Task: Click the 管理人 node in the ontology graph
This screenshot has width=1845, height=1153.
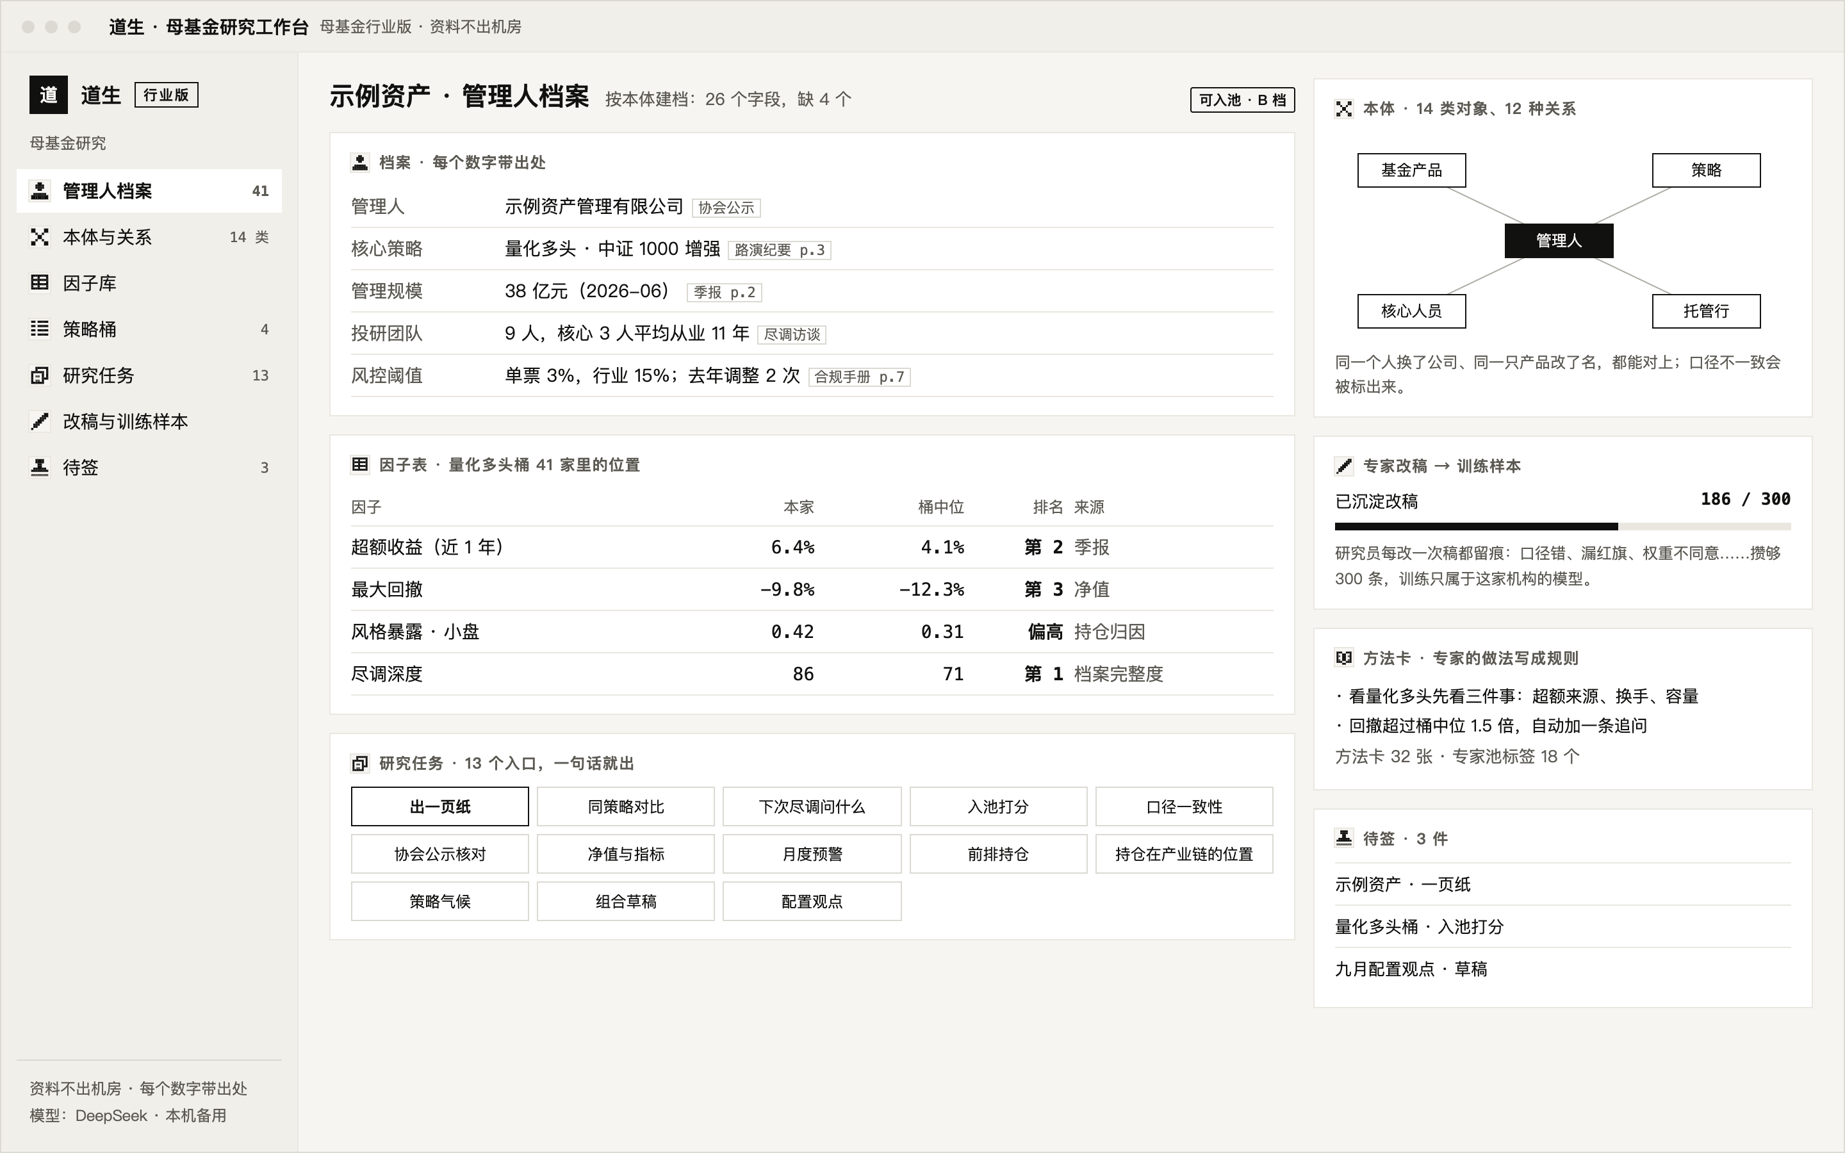Action: tap(1559, 240)
